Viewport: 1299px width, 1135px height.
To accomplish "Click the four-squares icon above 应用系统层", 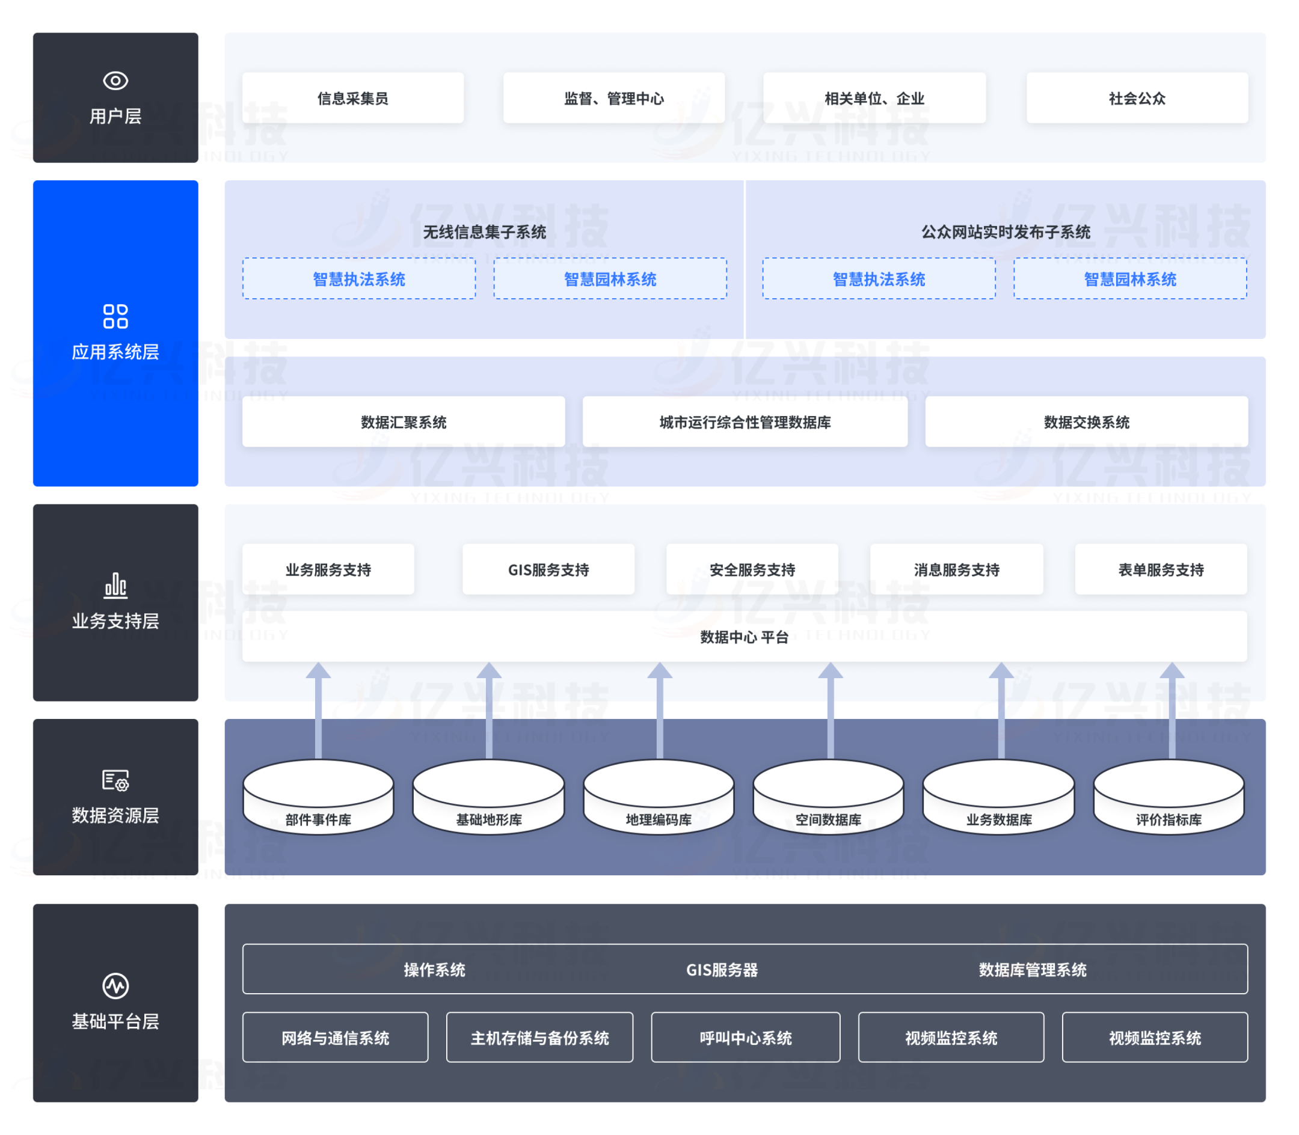I will [115, 316].
